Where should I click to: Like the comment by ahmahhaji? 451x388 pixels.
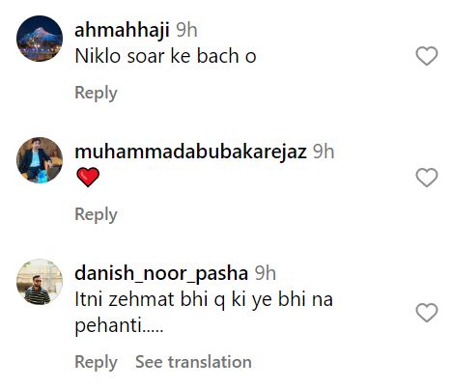pyautogui.click(x=427, y=56)
